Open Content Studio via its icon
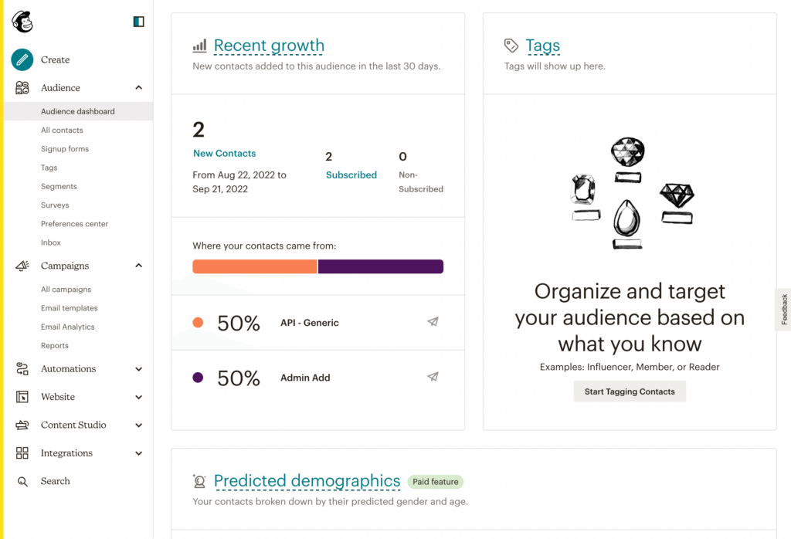The width and height of the screenshot is (791, 539). (22, 425)
